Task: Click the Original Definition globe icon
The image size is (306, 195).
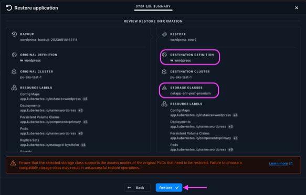Action: [x=14, y=55]
